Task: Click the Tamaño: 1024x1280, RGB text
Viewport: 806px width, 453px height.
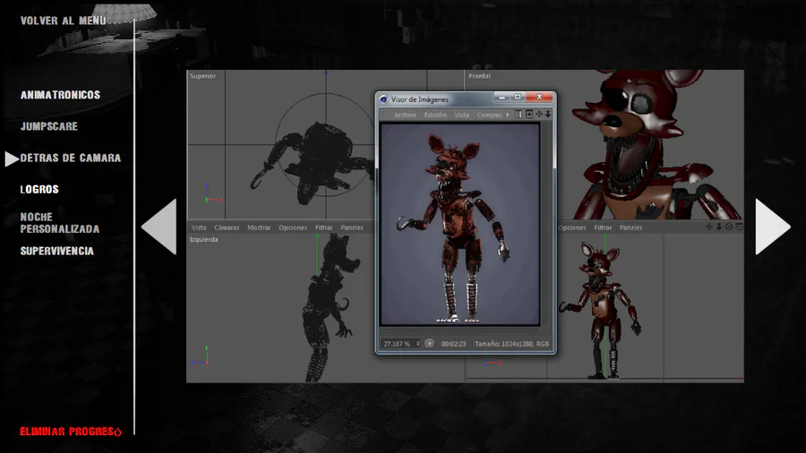Action: tap(511, 344)
